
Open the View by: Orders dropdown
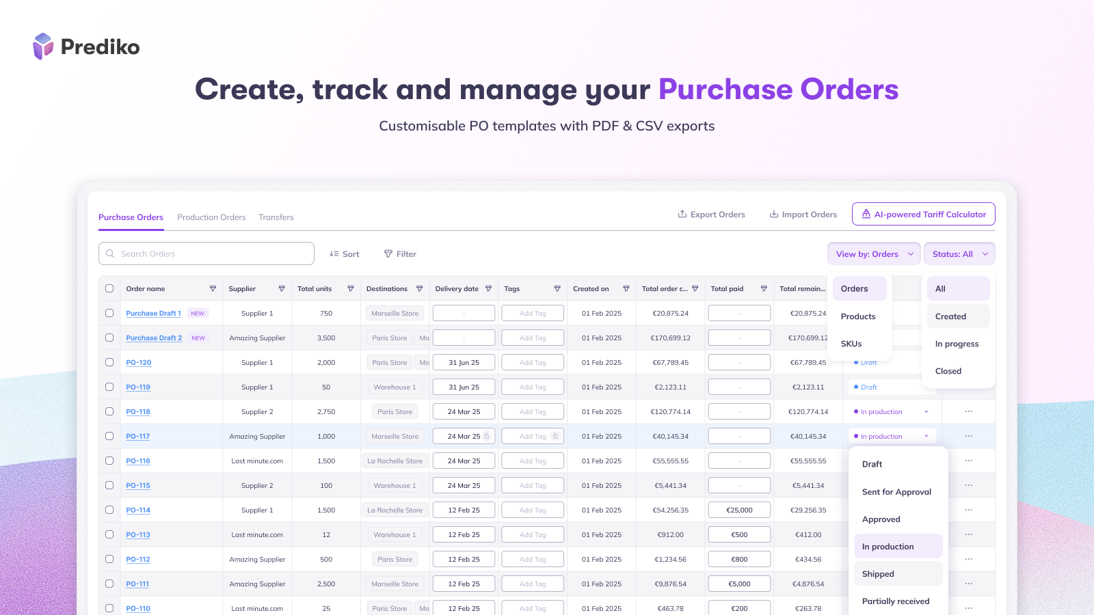(x=874, y=254)
